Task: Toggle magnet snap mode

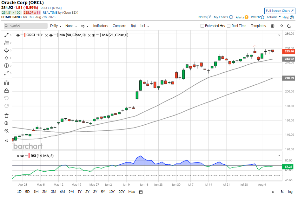Action: (6, 83)
